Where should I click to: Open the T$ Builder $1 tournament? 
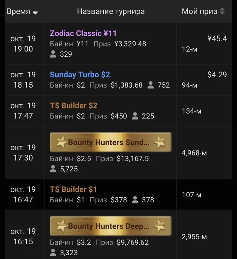tap(73, 189)
